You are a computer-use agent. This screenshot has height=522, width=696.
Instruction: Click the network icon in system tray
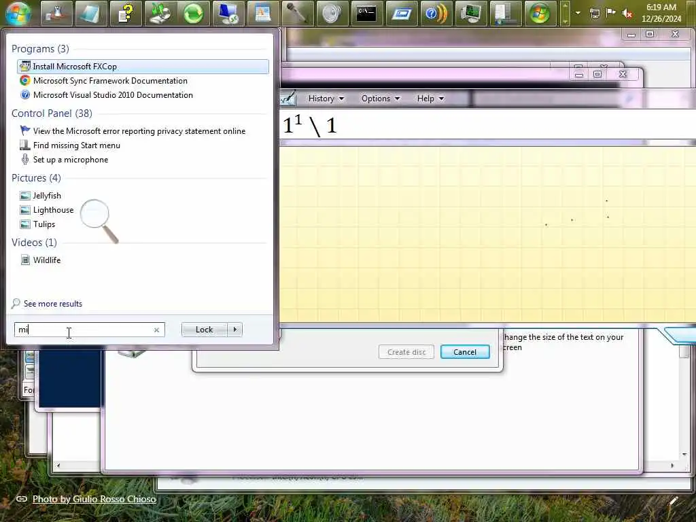pyautogui.click(x=594, y=14)
